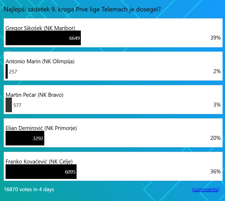Click the Antonio Marin (NK Olimpija) label

pos(40,61)
